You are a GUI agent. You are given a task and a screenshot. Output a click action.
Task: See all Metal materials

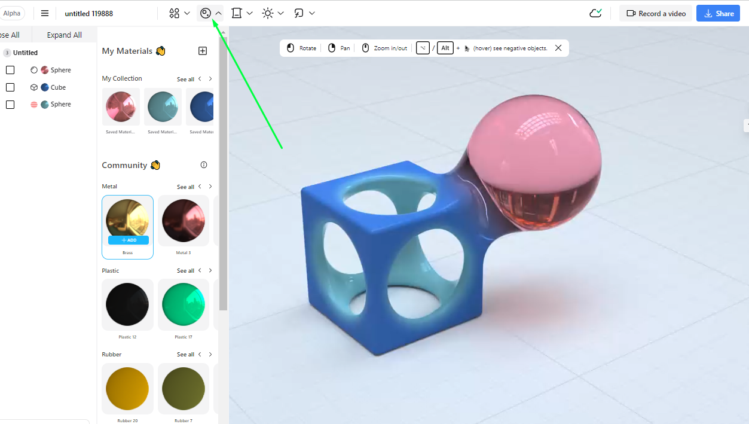coord(185,187)
